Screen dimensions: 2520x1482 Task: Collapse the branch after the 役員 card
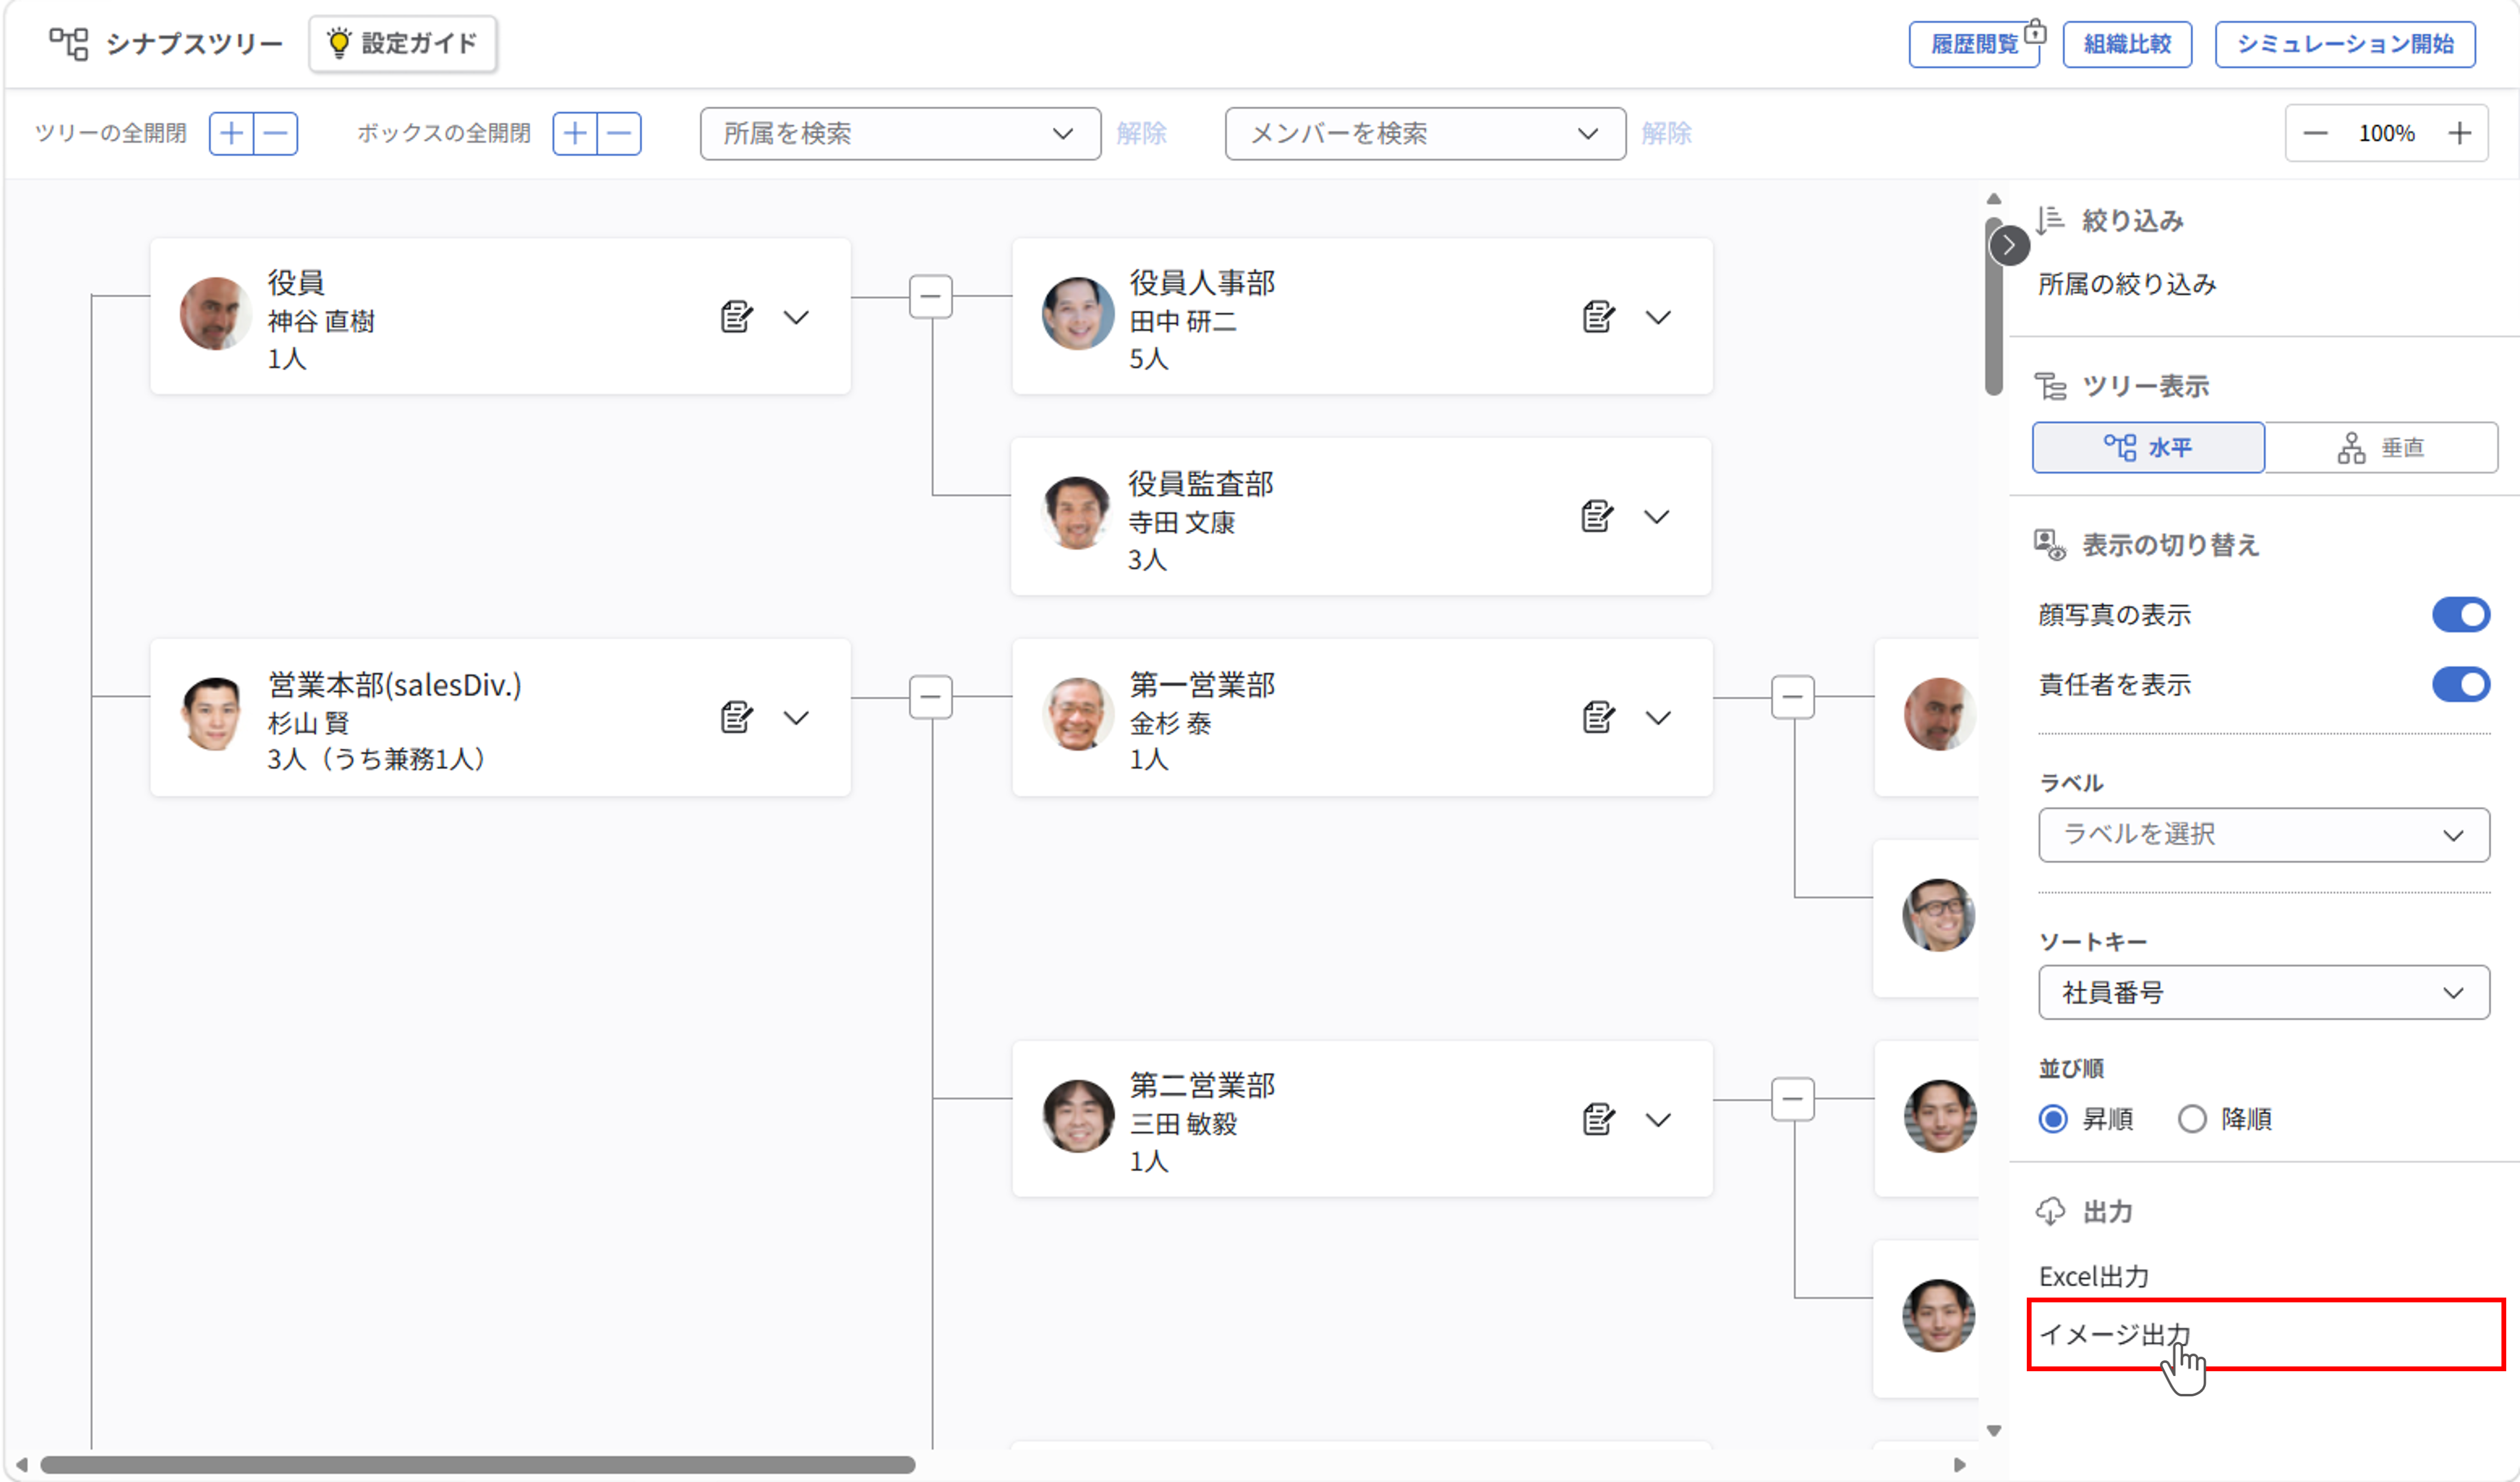tap(931, 296)
